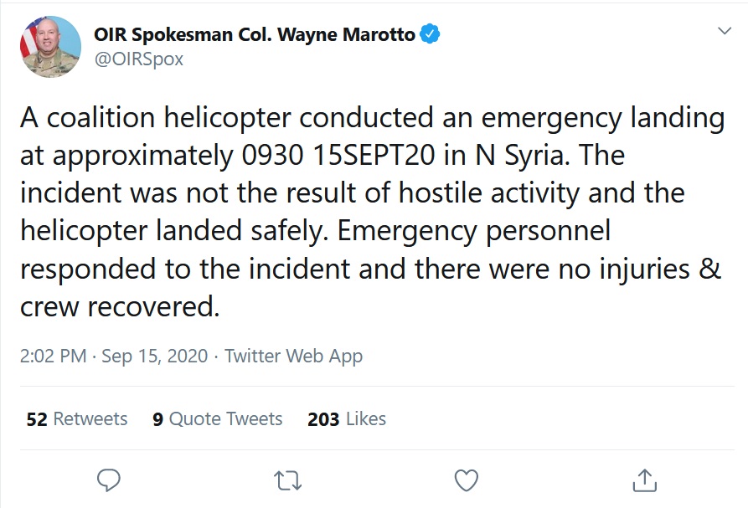Viewport: 748px width, 508px height.
Task: Open the 2:02 PM timestamp link
Action: [54, 356]
